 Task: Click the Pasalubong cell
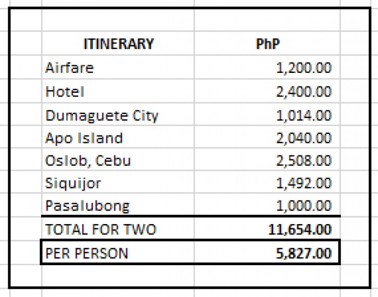click(118, 205)
